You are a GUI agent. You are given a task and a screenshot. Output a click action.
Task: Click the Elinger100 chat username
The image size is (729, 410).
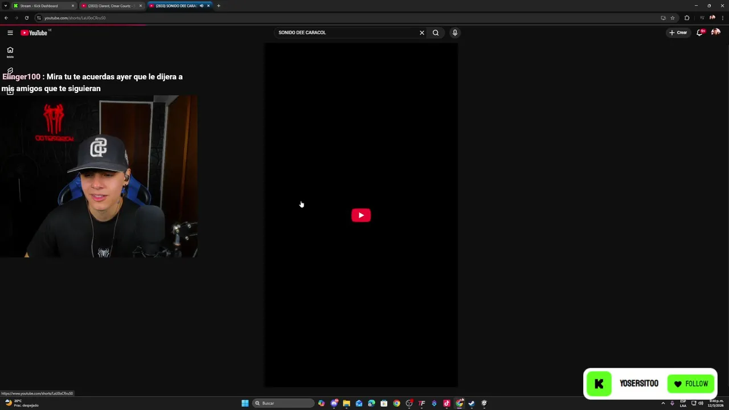tap(21, 76)
